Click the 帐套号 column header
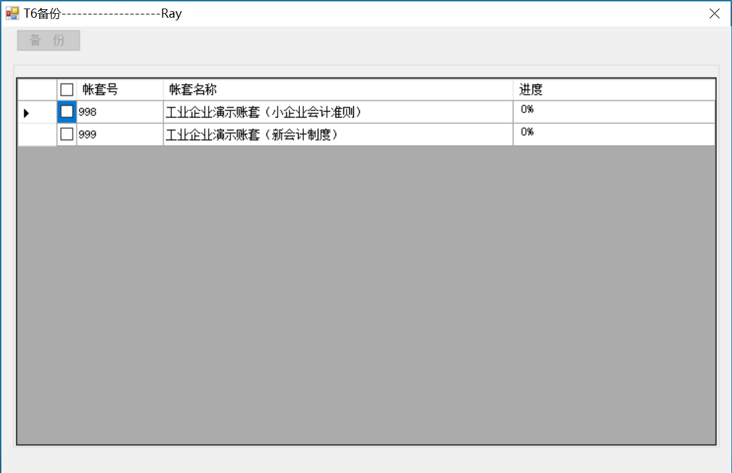 119,90
